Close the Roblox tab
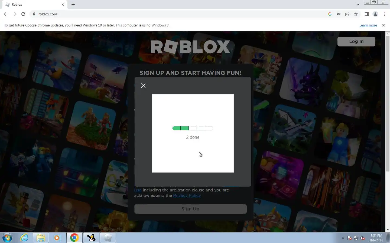 coord(63,5)
